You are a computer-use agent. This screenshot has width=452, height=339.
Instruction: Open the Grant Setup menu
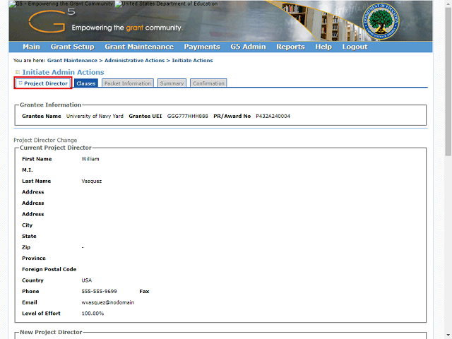pos(72,47)
